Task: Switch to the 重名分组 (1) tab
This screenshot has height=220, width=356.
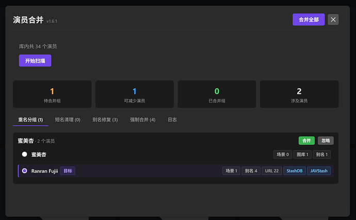Action: 30,120
